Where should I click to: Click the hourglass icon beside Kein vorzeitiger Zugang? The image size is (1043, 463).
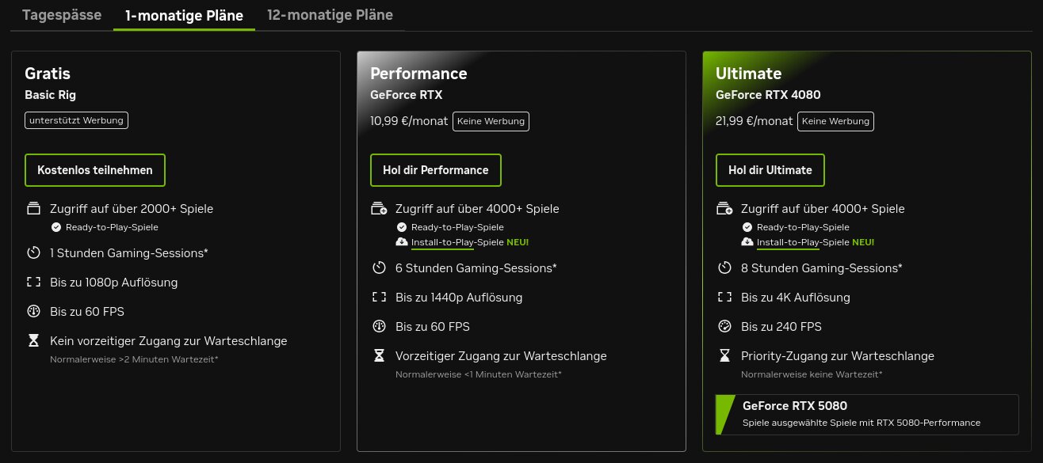(x=32, y=340)
